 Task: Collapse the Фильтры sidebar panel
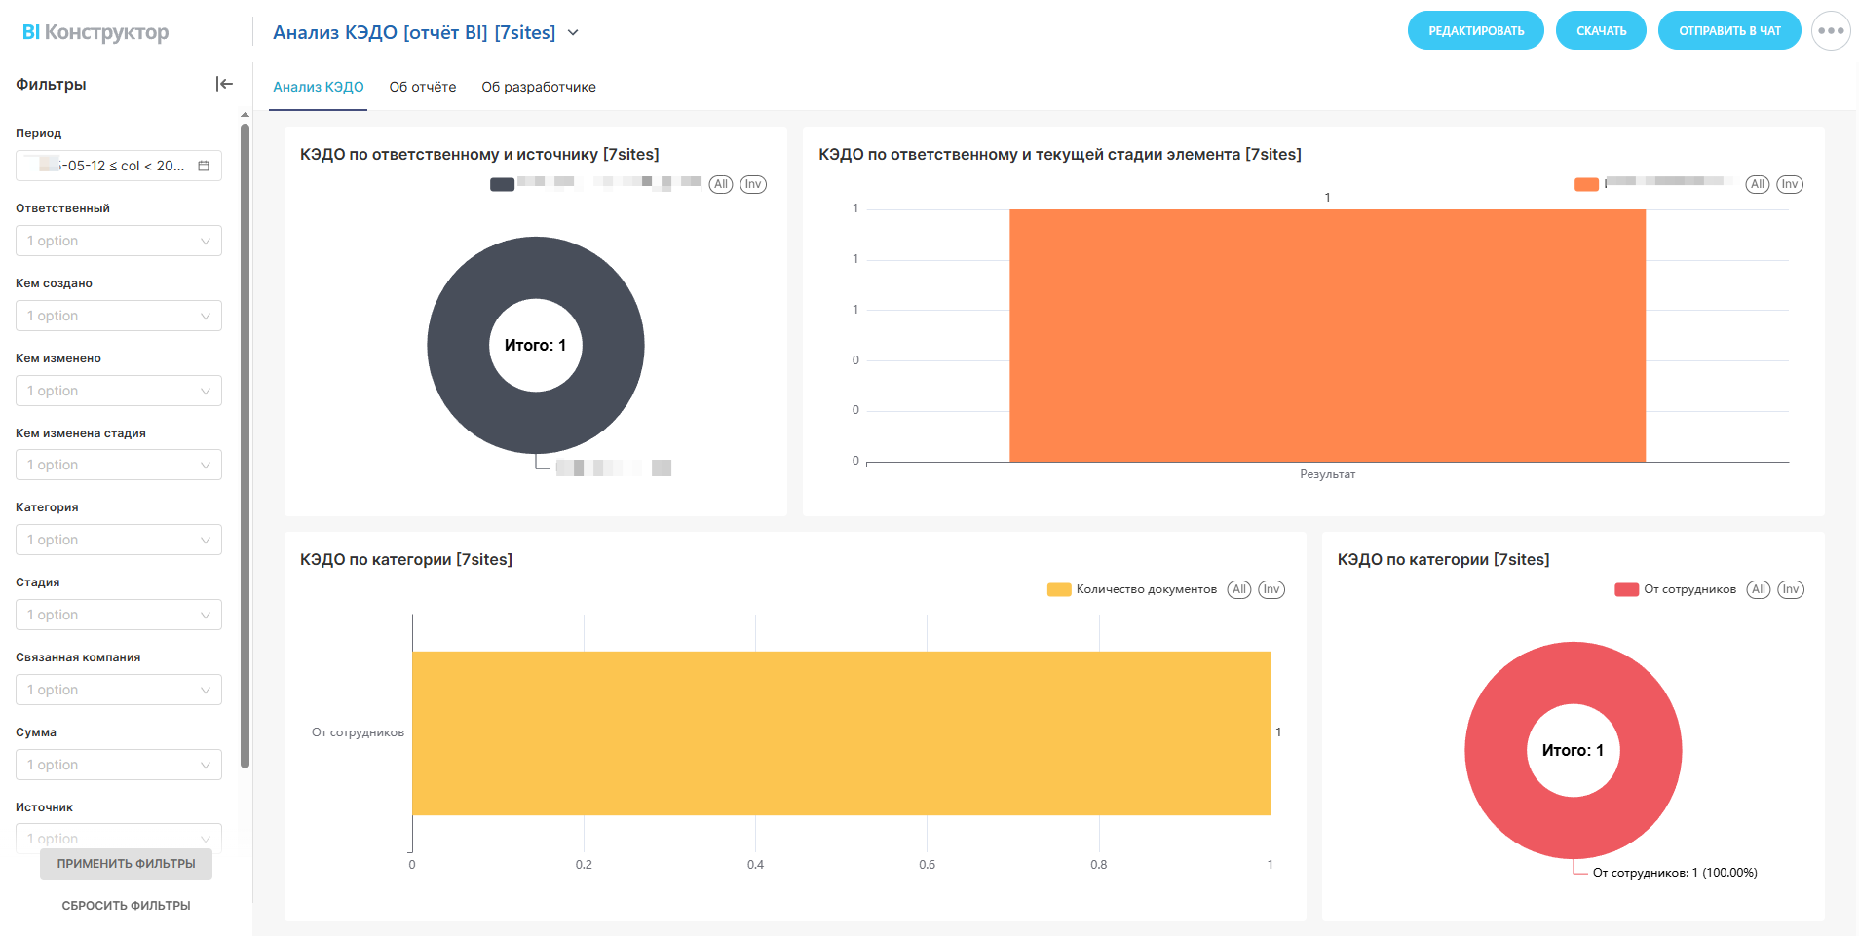coord(224,84)
